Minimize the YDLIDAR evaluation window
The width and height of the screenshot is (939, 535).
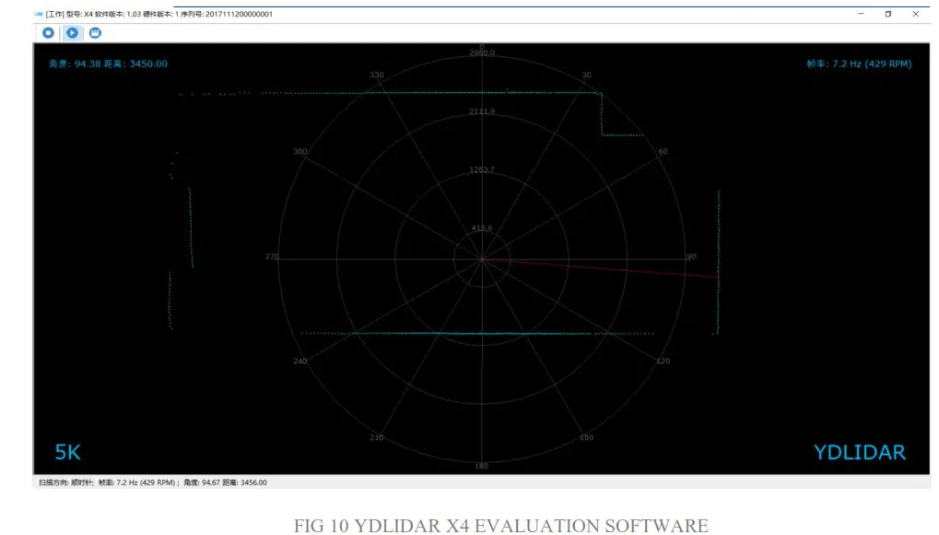[861, 14]
